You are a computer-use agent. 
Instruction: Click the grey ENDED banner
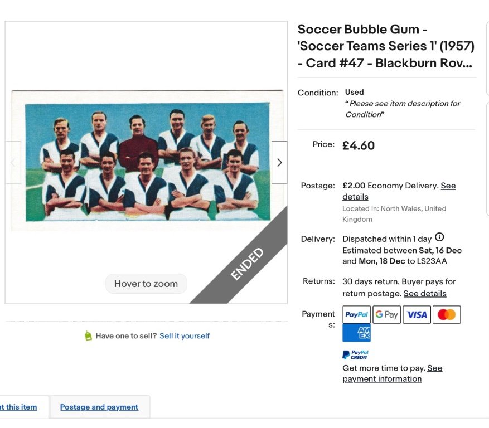(248, 265)
